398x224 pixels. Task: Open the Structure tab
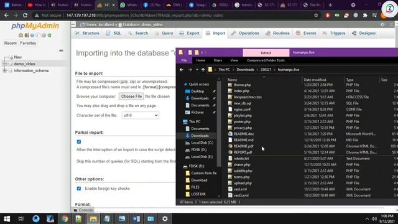87,33
